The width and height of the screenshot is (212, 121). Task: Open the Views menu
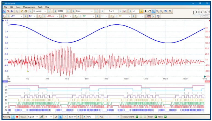pos(18,7)
